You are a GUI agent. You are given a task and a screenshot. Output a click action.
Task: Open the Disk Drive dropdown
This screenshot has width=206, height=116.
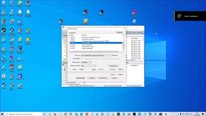(x=95, y=55)
